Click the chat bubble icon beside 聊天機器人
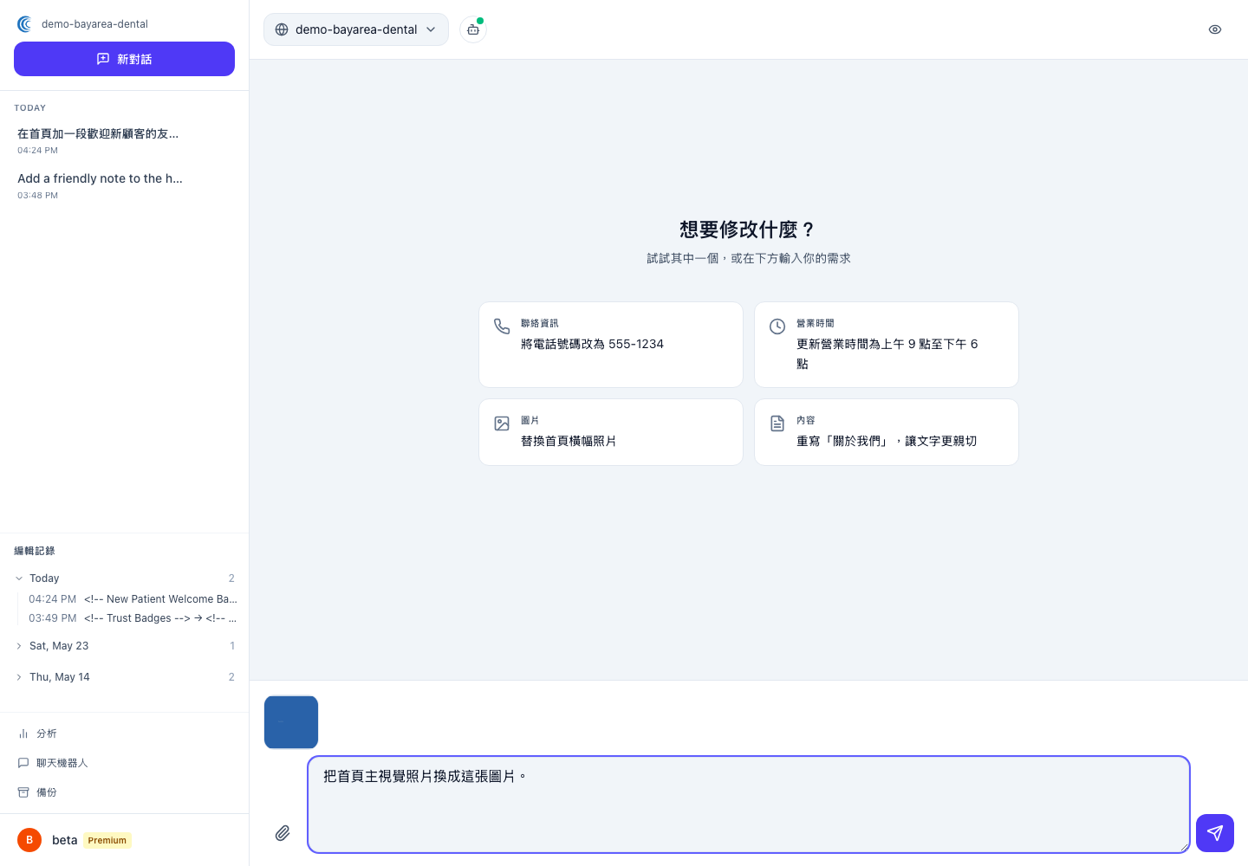 [23, 763]
